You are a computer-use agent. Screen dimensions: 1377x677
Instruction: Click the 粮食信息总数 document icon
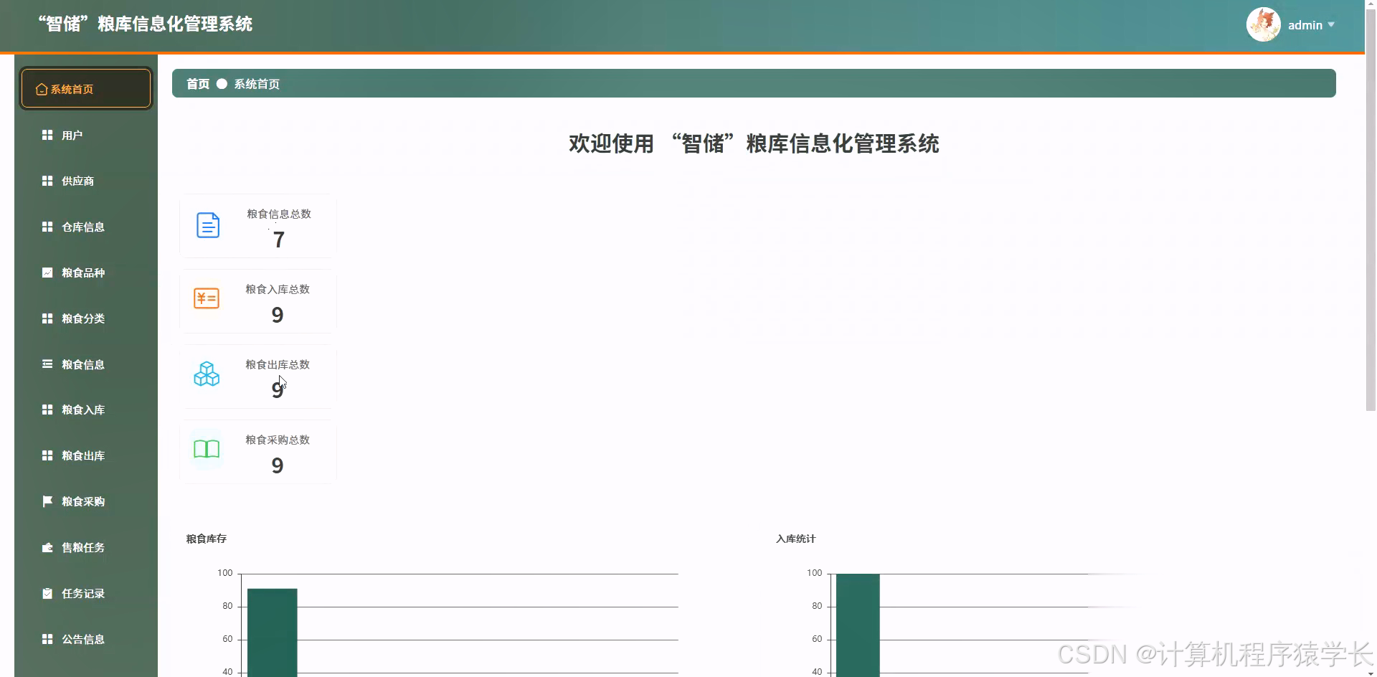(x=207, y=224)
